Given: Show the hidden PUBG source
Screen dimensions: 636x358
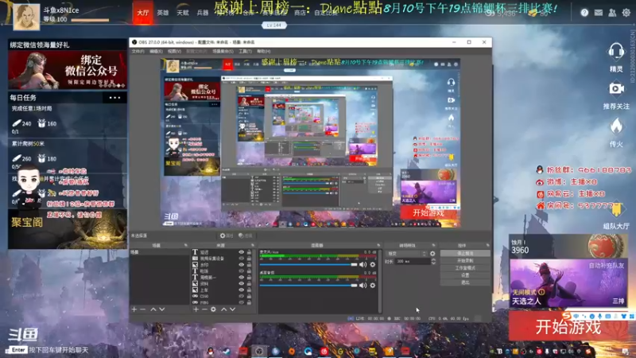Looking at the screenshot, I should click(242, 302).
